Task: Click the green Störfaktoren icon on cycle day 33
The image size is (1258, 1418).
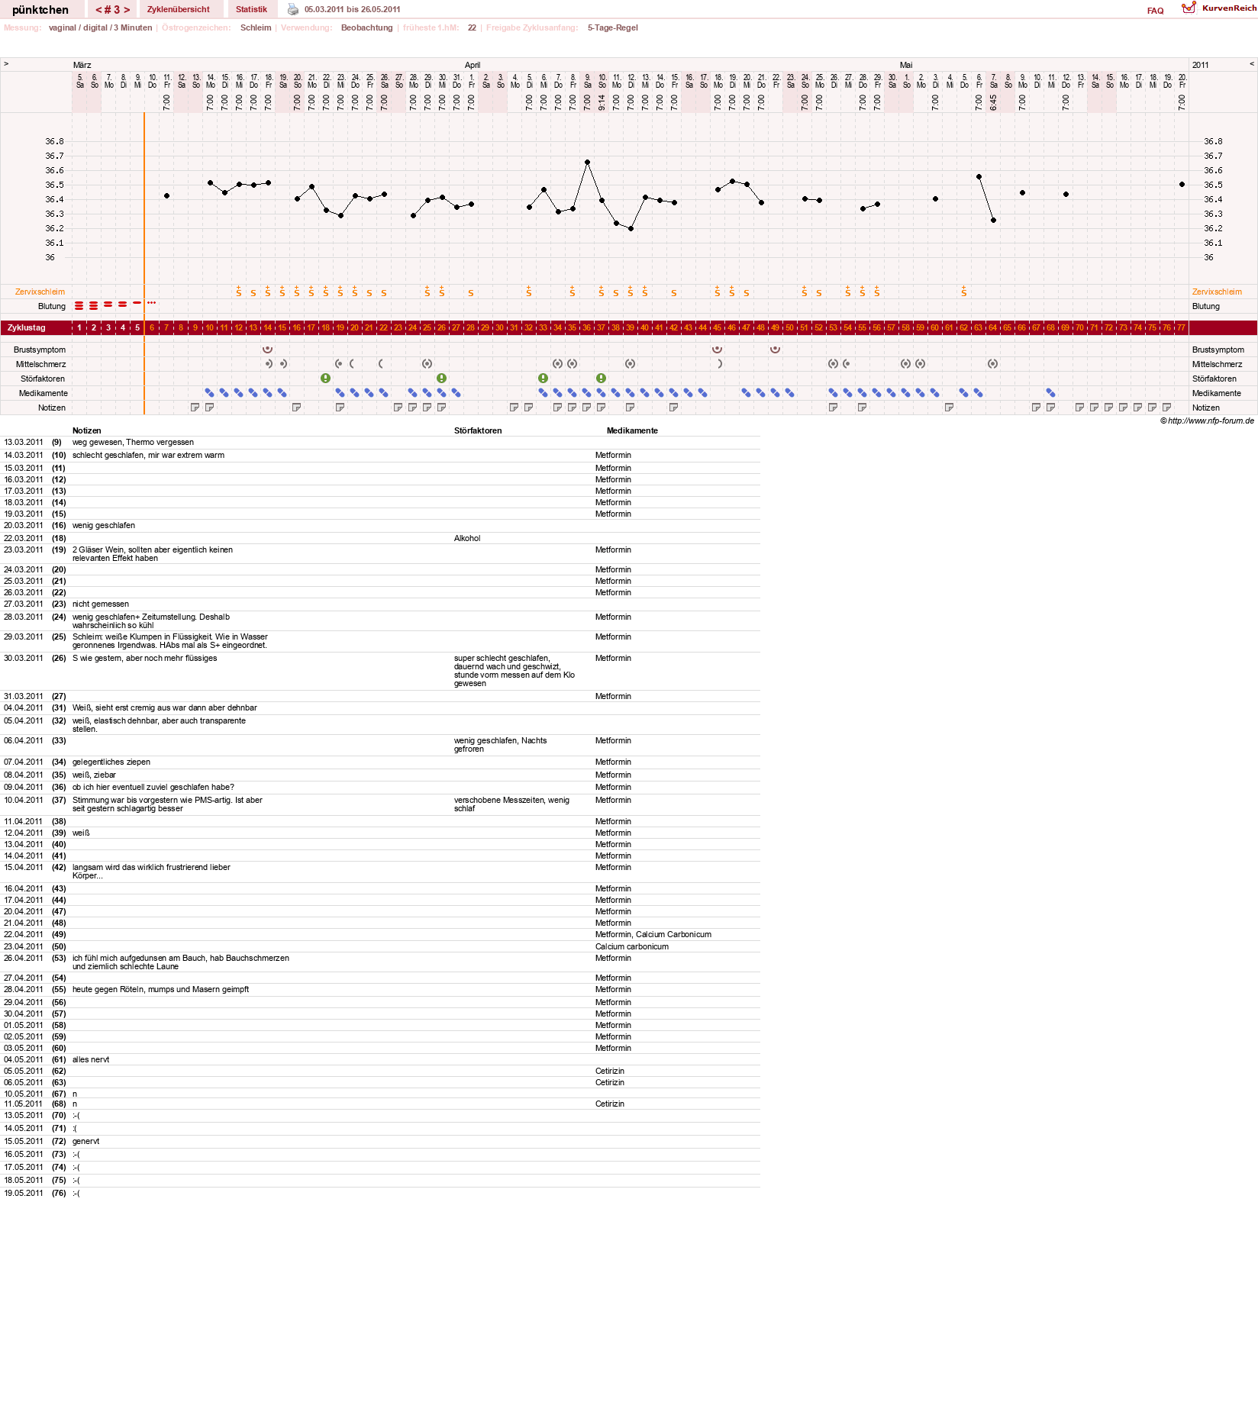Action: (544, 379)
